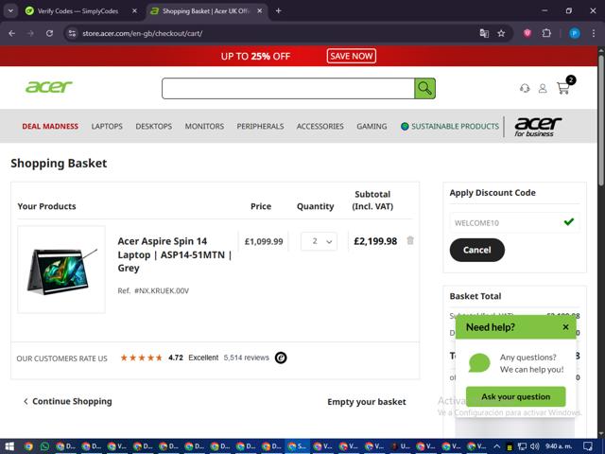605x454 pixels.
Task: Click the volume icon in system tray
Action: [534, 446]
